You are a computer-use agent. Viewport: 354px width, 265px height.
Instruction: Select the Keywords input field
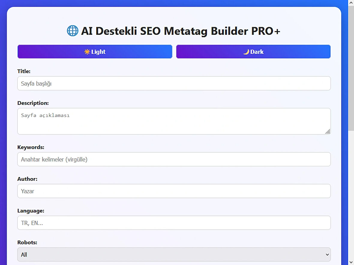pos(174,159)
